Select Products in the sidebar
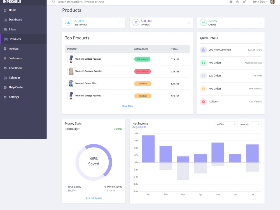Image resolution: width=280 pixels, height=210 pixels. (23, 39)
